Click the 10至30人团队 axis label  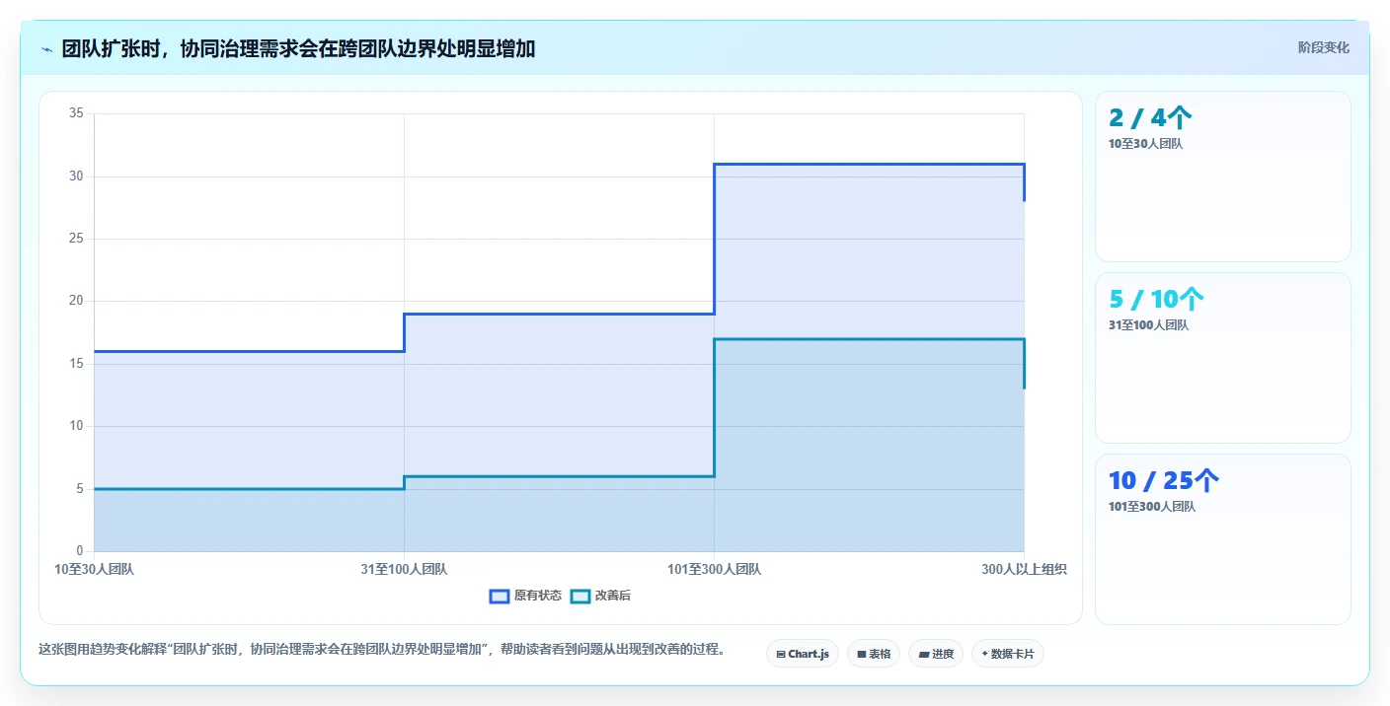coord(94,569)
